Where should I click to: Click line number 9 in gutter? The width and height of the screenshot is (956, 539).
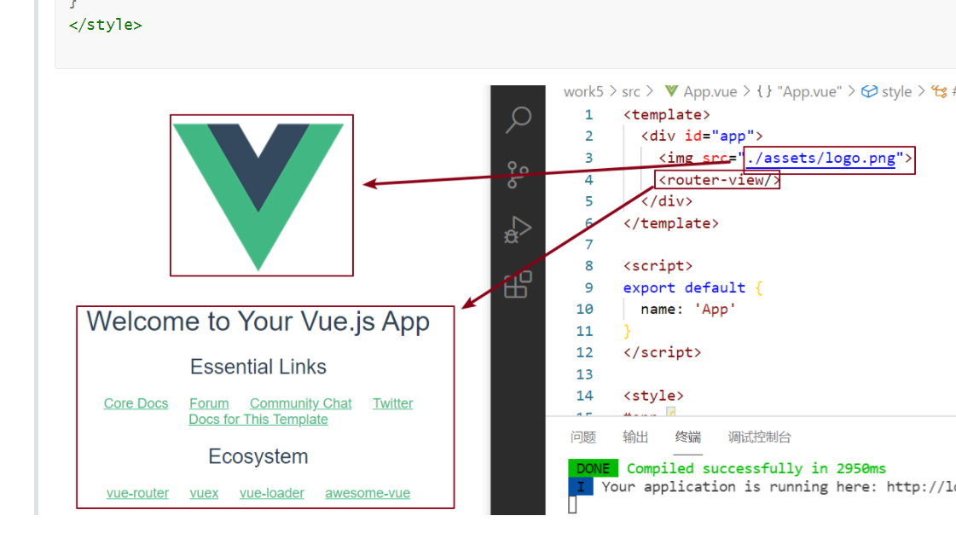point(588,287)
